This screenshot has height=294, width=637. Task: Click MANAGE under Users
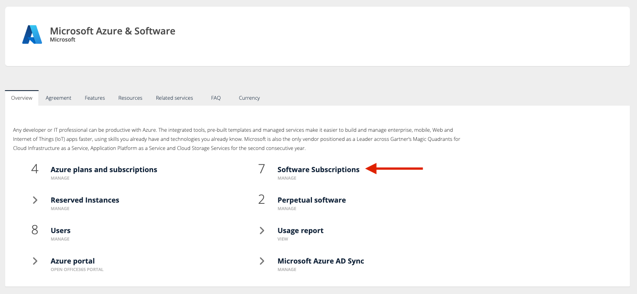coord(60,239)
